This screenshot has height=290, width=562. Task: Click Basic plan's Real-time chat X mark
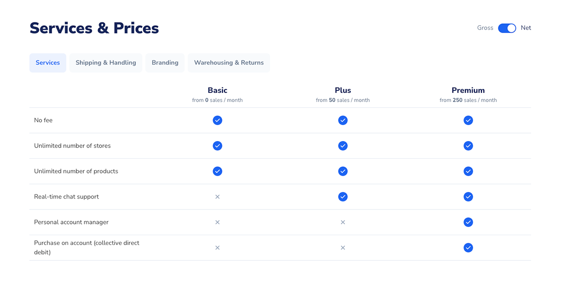(x=217, y=197)
